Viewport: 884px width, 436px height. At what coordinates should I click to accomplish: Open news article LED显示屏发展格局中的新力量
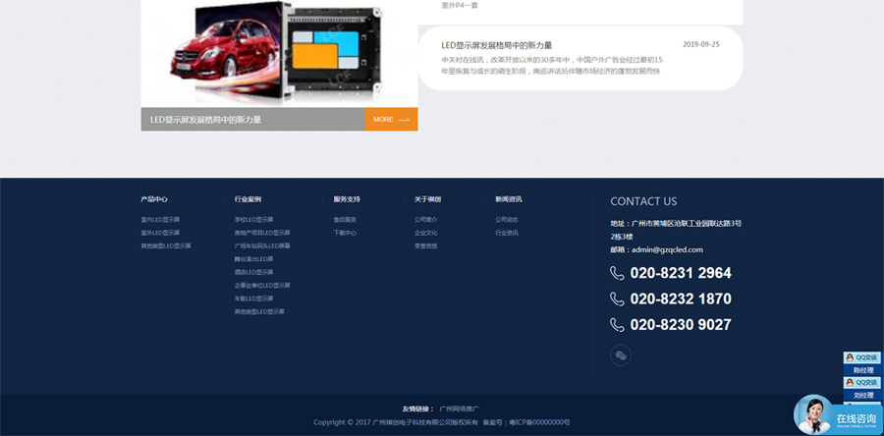coord(496,45)
